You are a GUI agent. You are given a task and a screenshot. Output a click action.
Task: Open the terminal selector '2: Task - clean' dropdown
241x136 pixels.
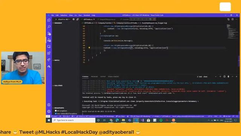point(207,77)
